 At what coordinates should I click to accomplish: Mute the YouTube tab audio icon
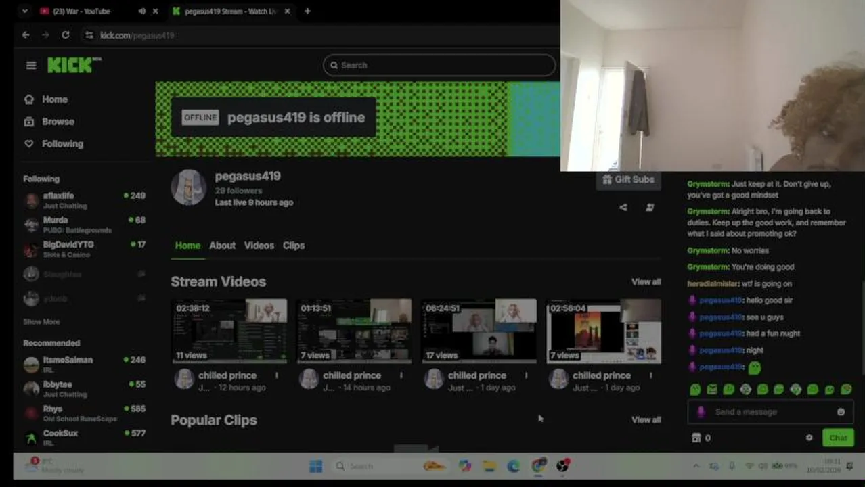click(x=141, y=11)
